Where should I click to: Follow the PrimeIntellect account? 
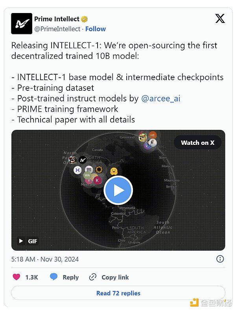[x=96, y=29]
